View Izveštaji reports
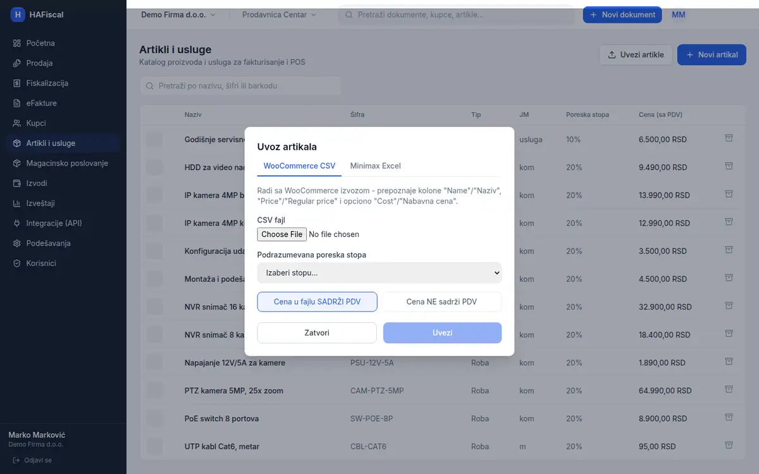759x474 pixels. pos(63,204)
